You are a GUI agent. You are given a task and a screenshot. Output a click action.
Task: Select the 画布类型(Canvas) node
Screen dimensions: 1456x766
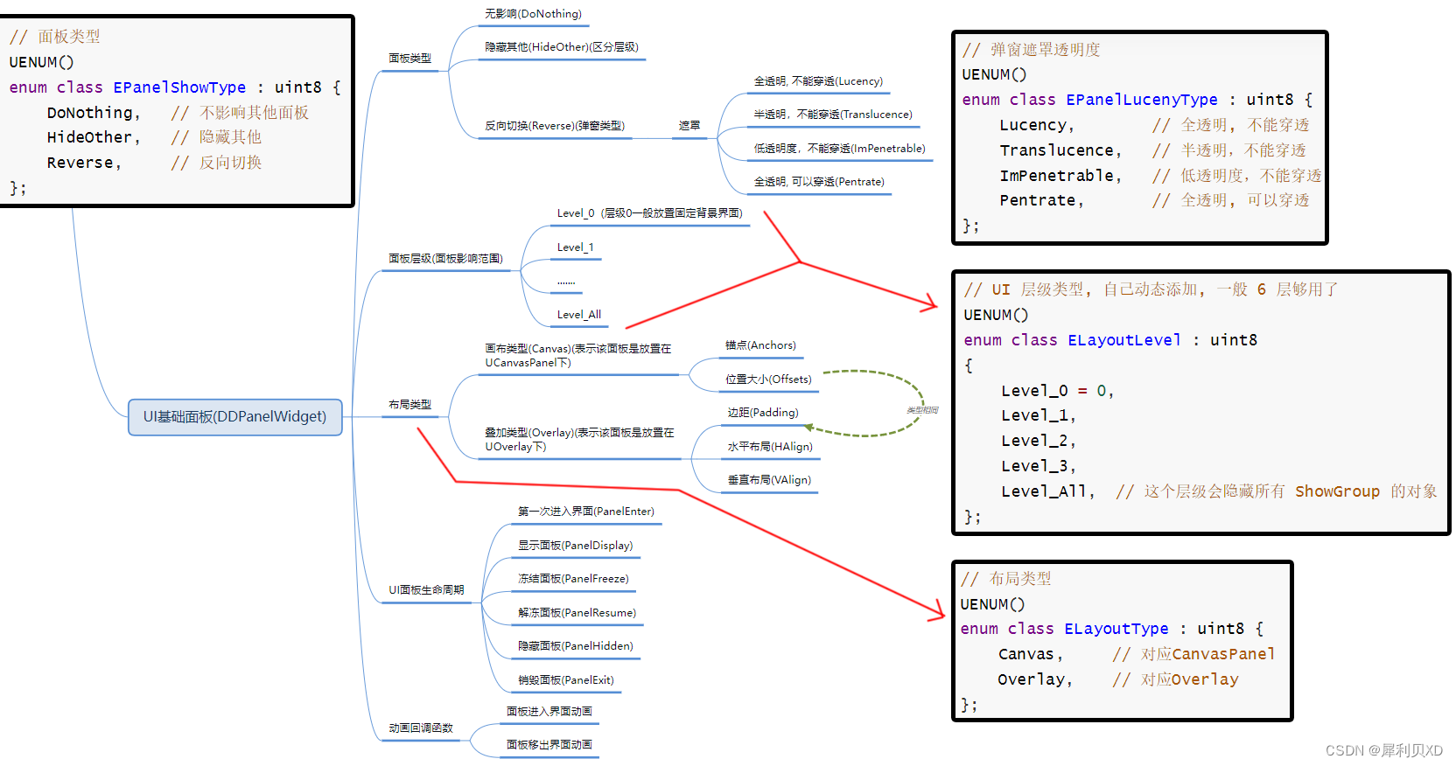[577, 355]
